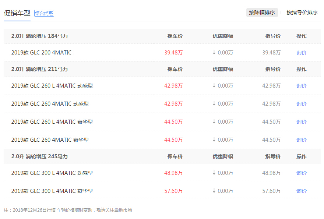The height and width of the screenshot is (219, 324).
Task: Sort the list by 按降幅排序
Action: (x=262, y=13)
